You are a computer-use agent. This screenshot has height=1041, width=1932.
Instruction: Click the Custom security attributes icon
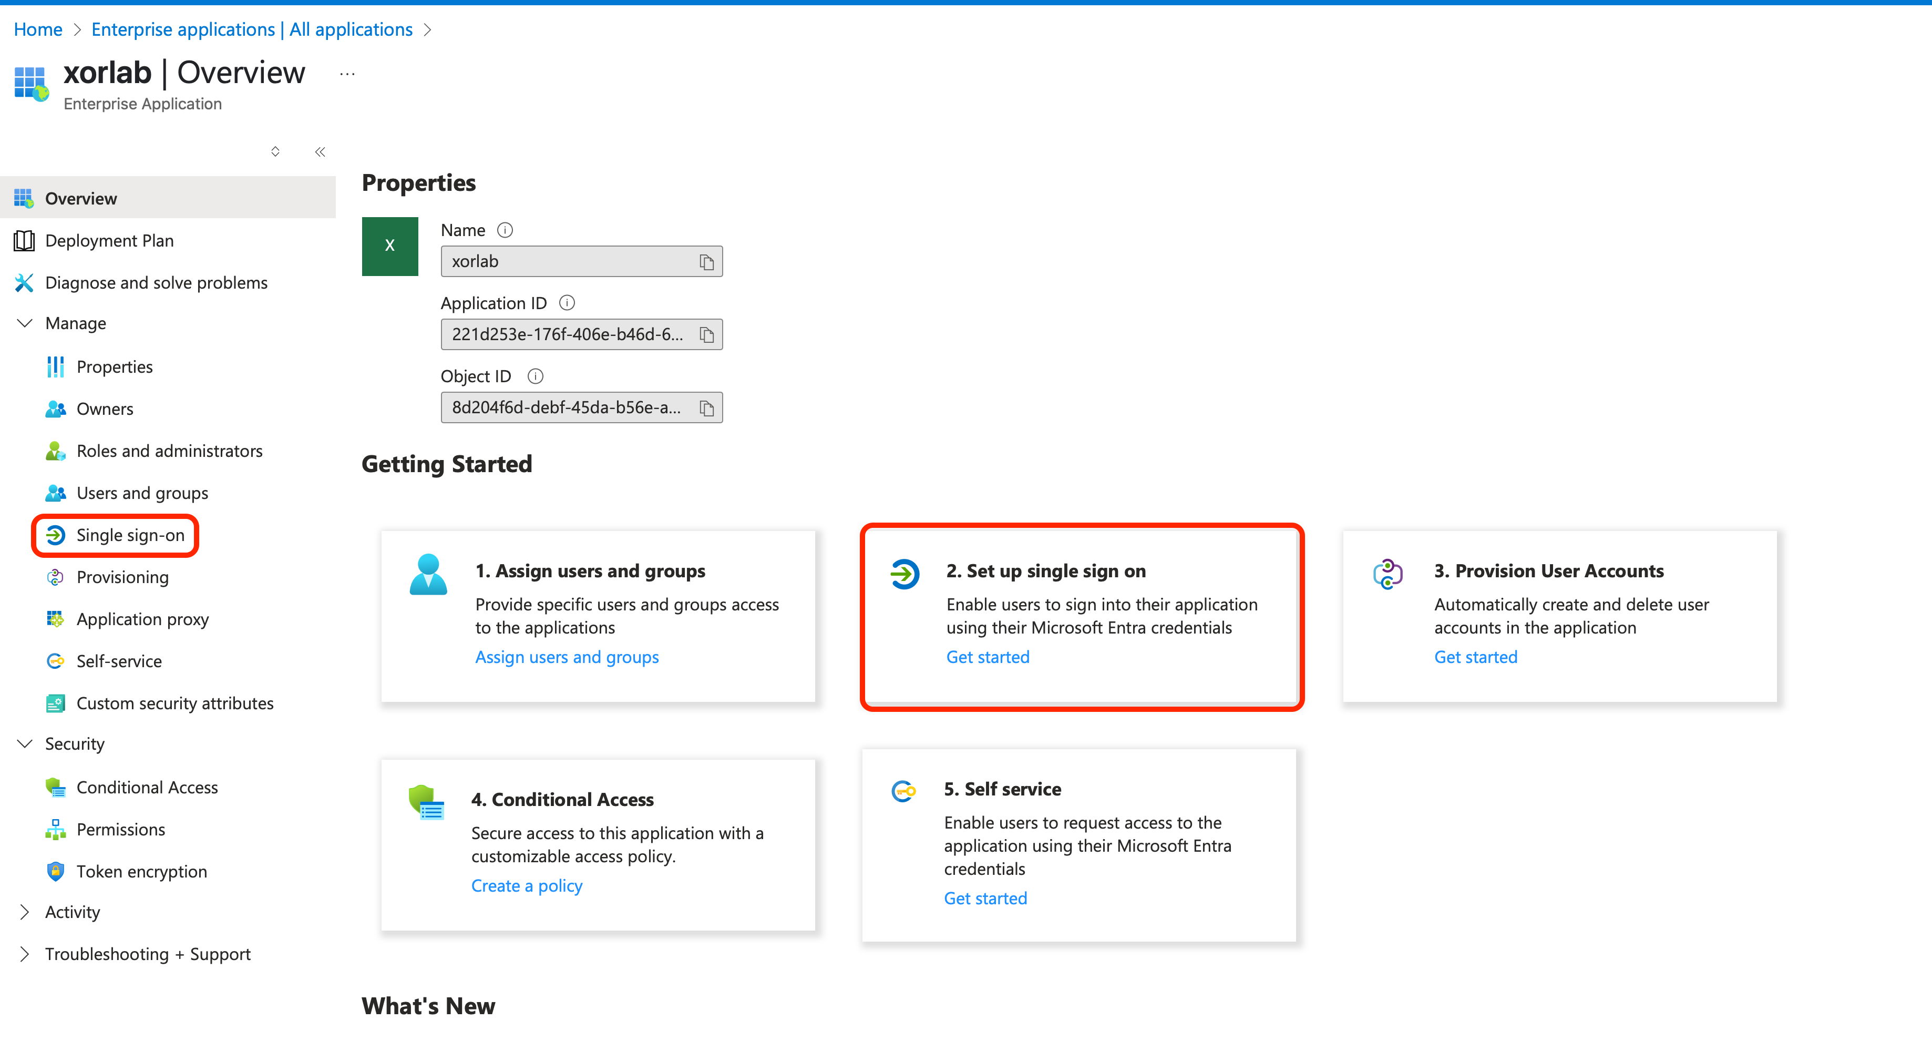point(56,703)
